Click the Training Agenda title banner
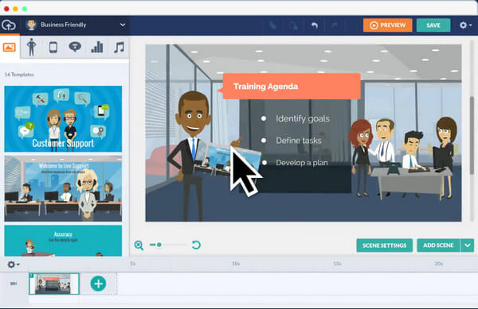 click(292, 87)
